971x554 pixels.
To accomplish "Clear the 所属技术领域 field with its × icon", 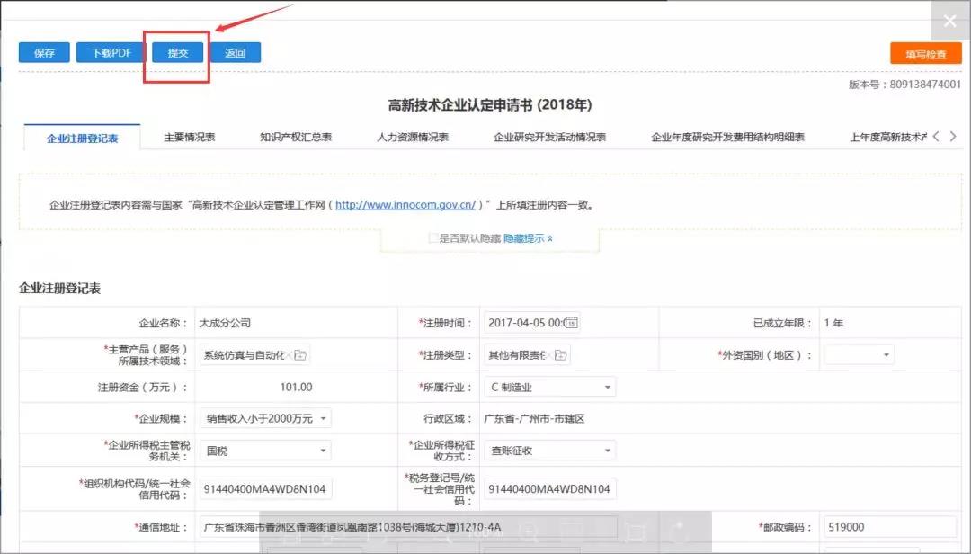I will coord(289,355).
